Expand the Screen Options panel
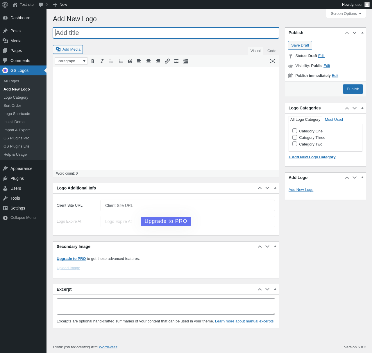 click(x=346, y=14)
